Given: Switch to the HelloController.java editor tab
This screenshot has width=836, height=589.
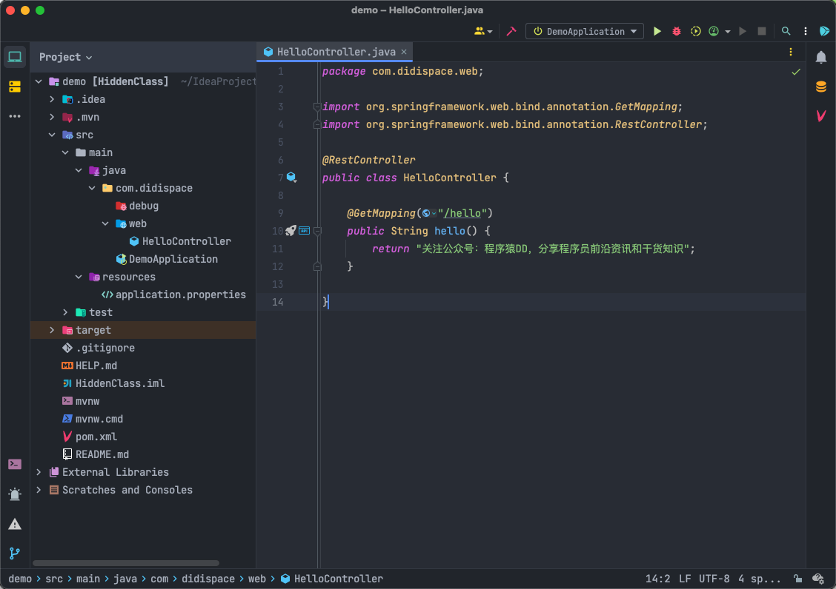Looking at the screenshot, I should click(x=336, y=52).
